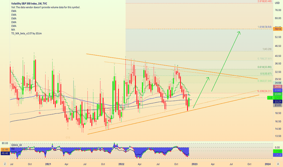Click the 13.50 price axis label
This screenshot has height=167, width=283.
(278, 136)
